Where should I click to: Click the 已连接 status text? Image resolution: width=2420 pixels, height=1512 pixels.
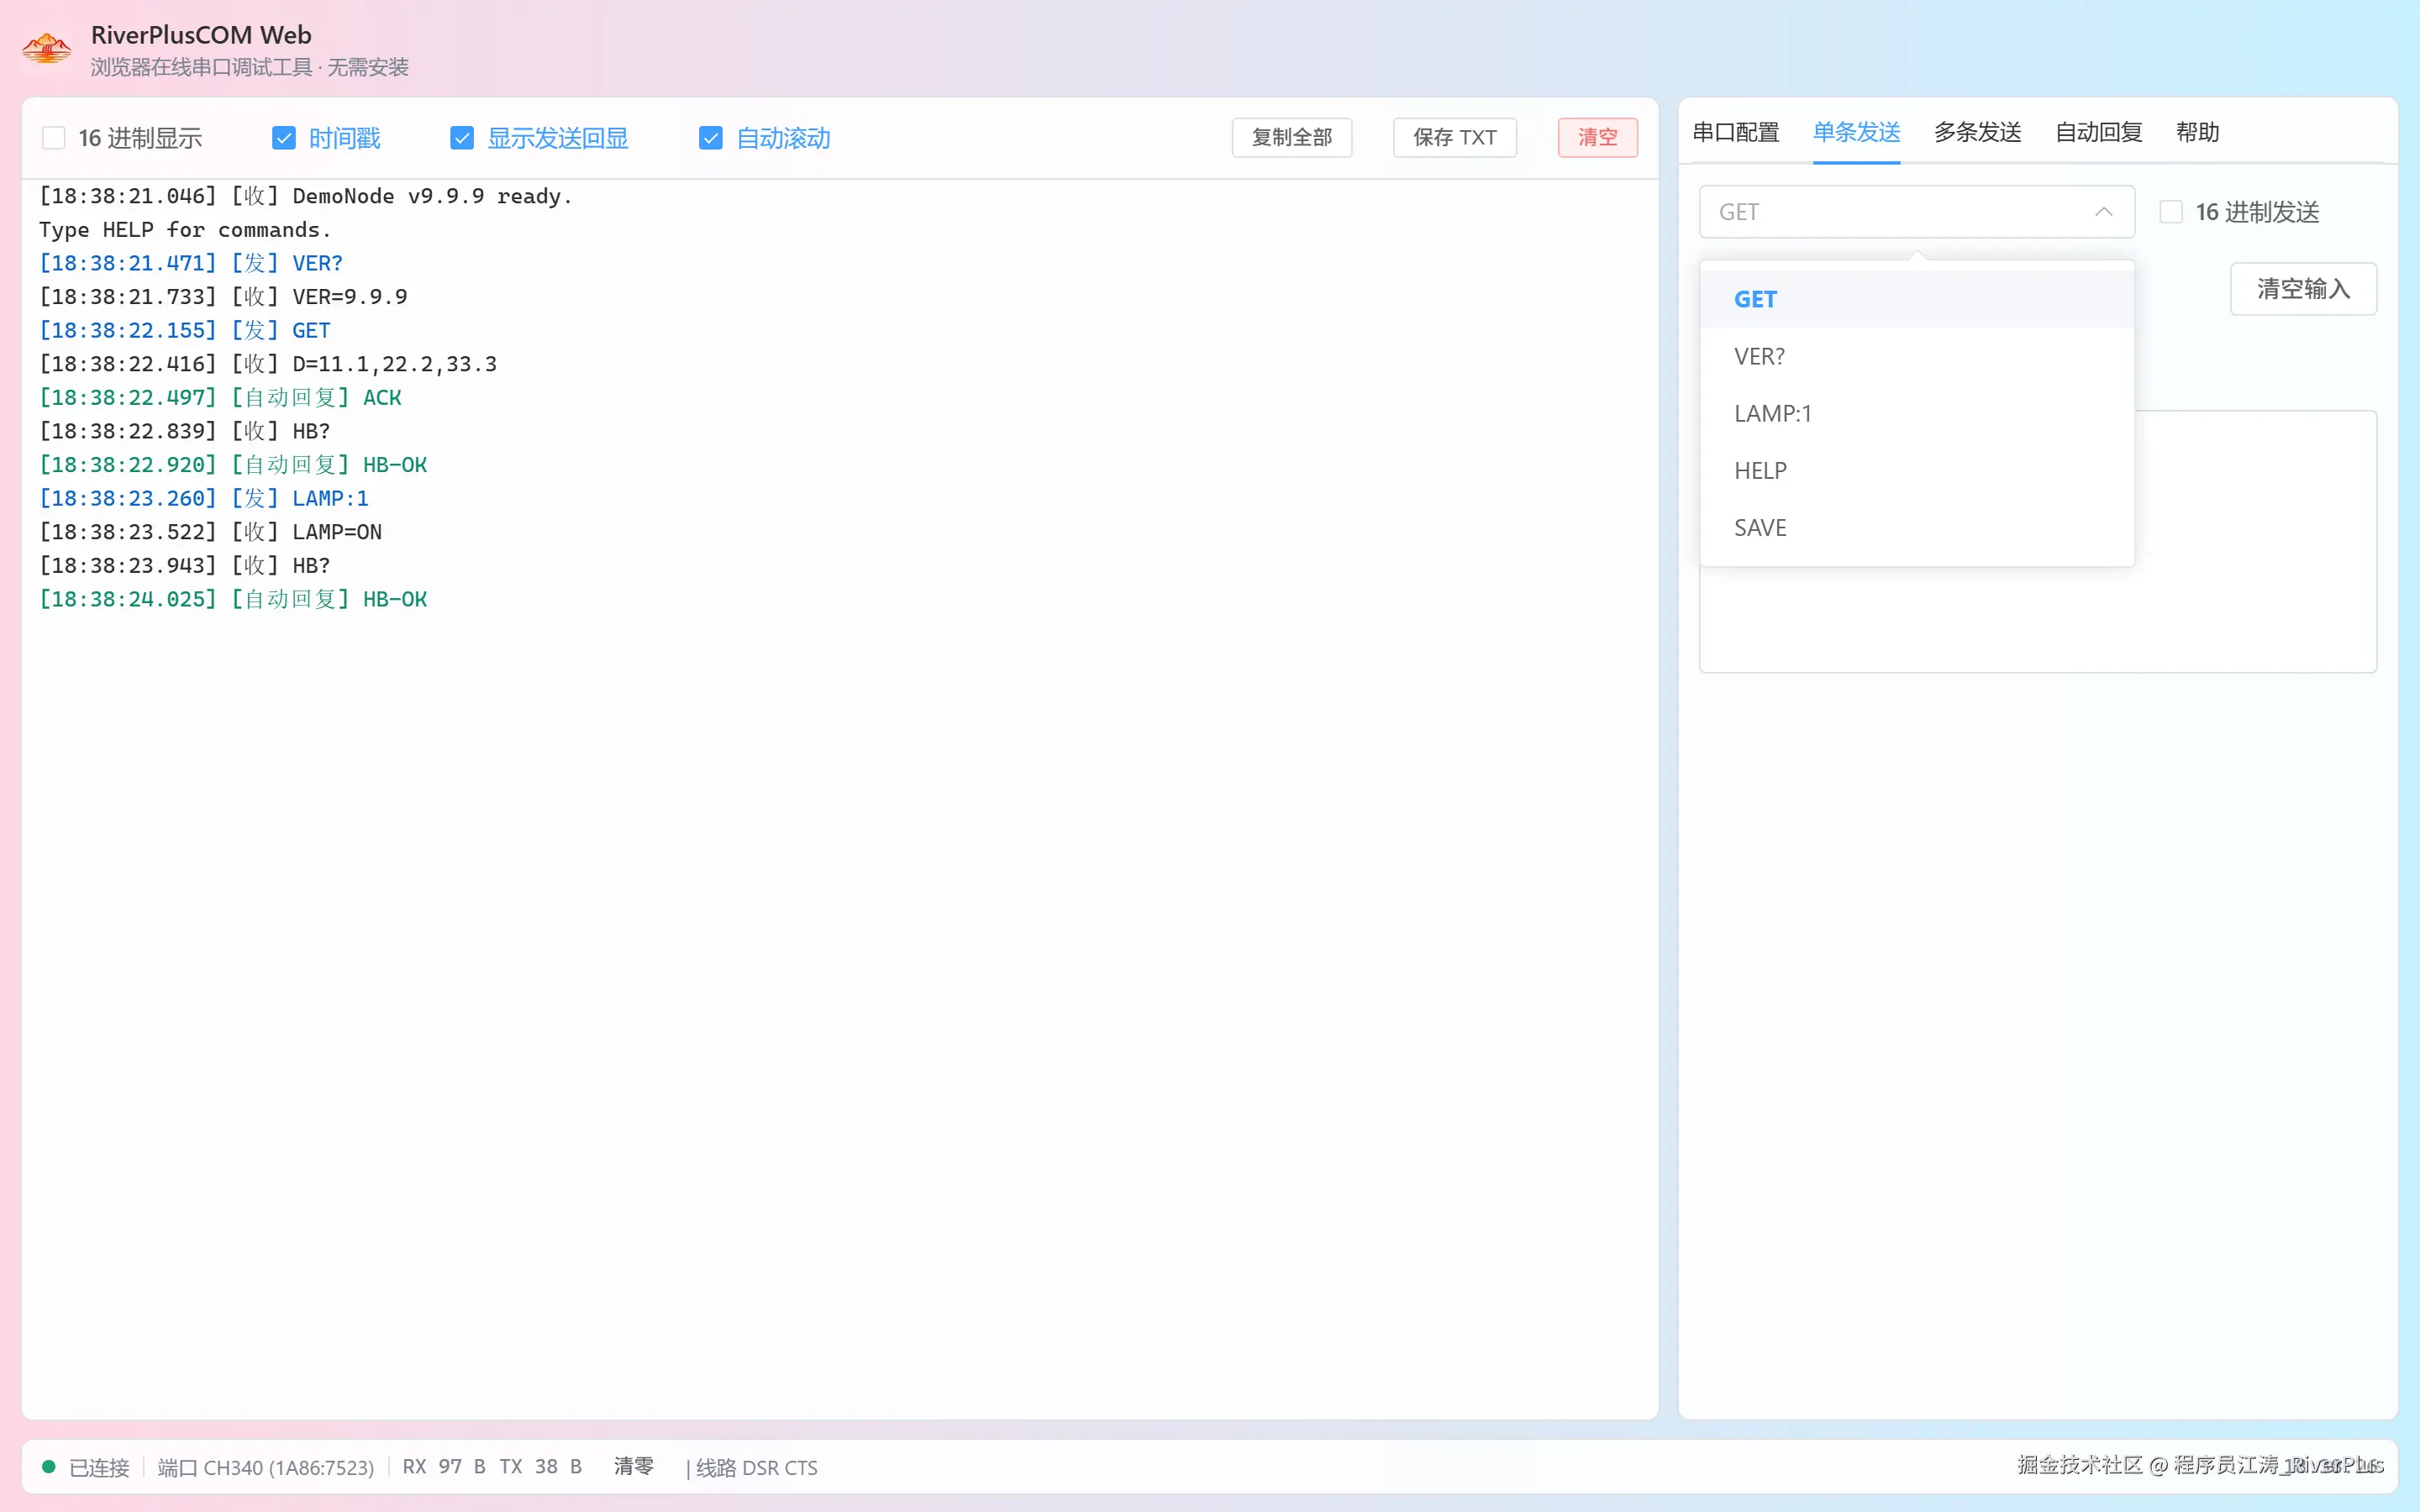(100, 1467)
